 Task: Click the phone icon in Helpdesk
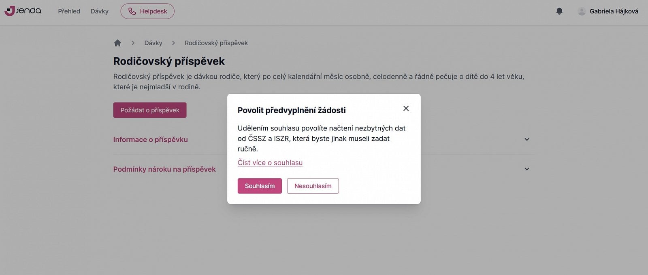pos(132,11)
